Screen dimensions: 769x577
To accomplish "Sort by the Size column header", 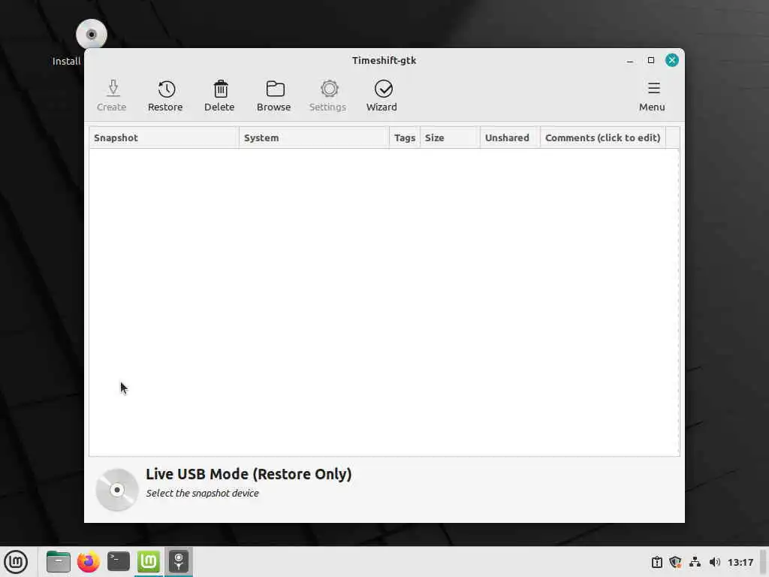I will click(450, 138).
